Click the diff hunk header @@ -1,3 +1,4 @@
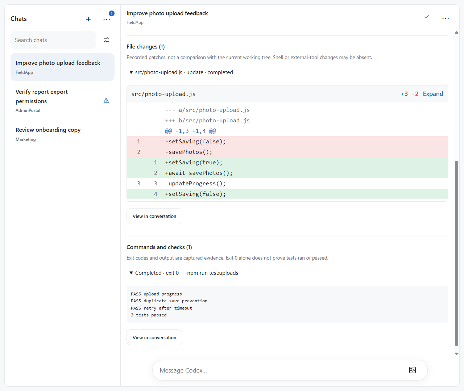 tap(190, 131)
